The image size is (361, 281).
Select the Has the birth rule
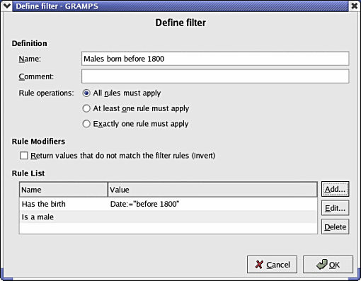[168, 204]
